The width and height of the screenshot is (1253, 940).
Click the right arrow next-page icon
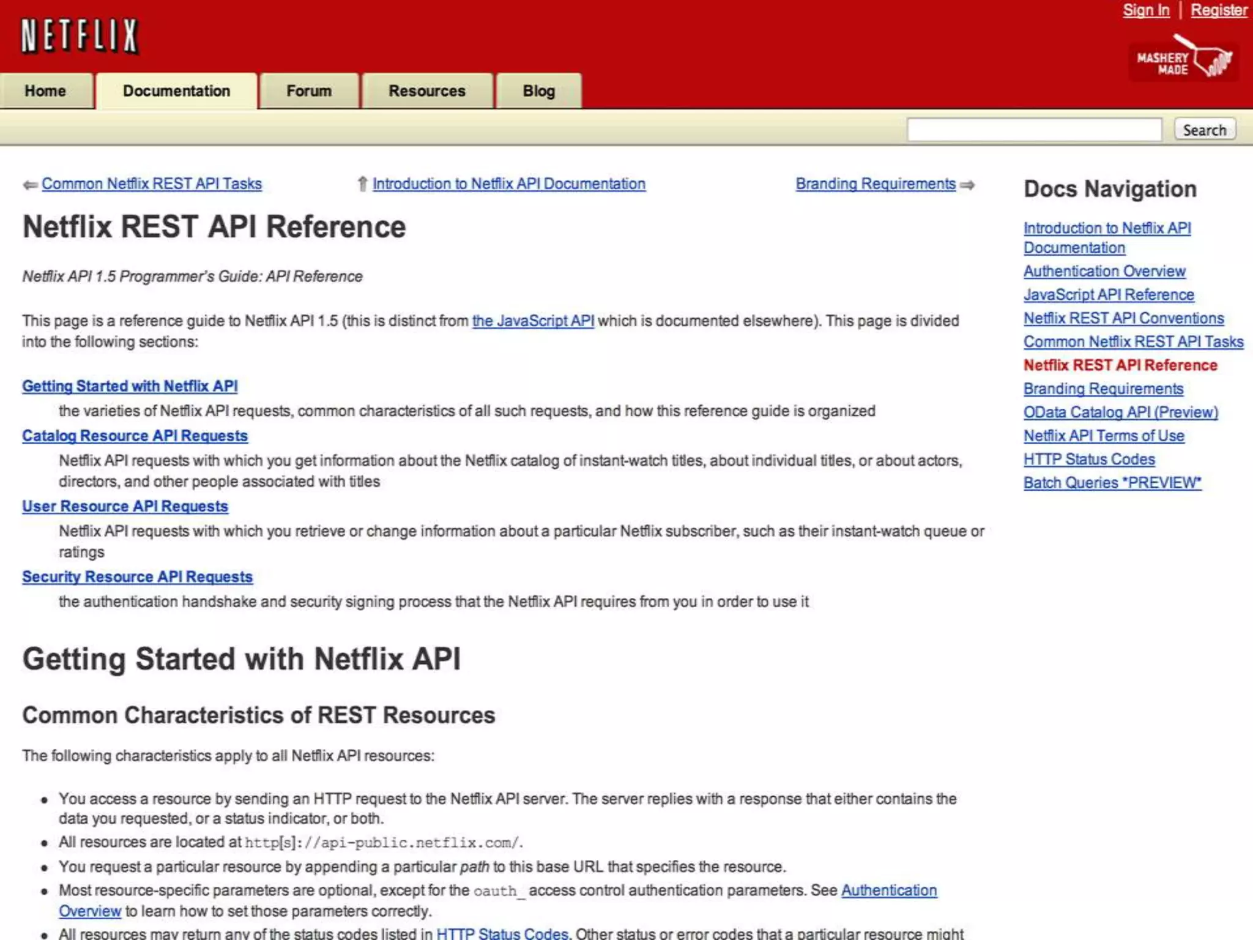[x=967, y=185]
